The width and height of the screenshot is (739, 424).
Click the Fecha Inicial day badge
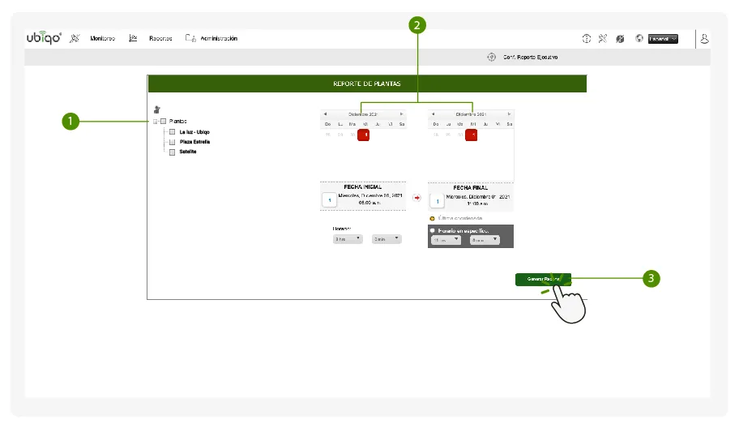[330, 200]
